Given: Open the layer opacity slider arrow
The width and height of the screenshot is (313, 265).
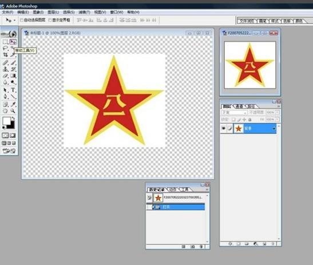Looking at the screenshot, I should tap(278, 112).
